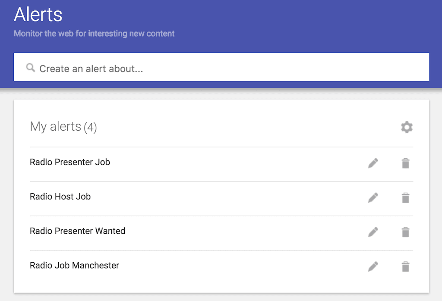The height and width of the screenshot is (301, 442).
Task: Edit the Radio Host Job alert
Action: tap(373, 198)
